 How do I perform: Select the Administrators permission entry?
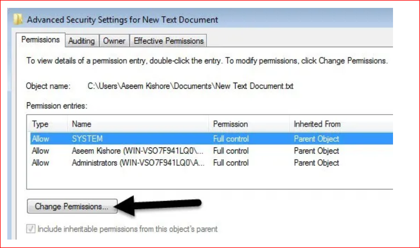coord(211,163)
